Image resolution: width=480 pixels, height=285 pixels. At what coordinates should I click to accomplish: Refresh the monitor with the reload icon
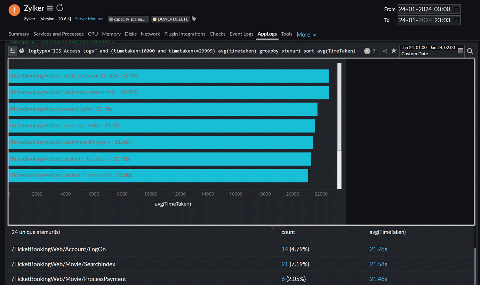pyautogui.click(x=60, y=8)
